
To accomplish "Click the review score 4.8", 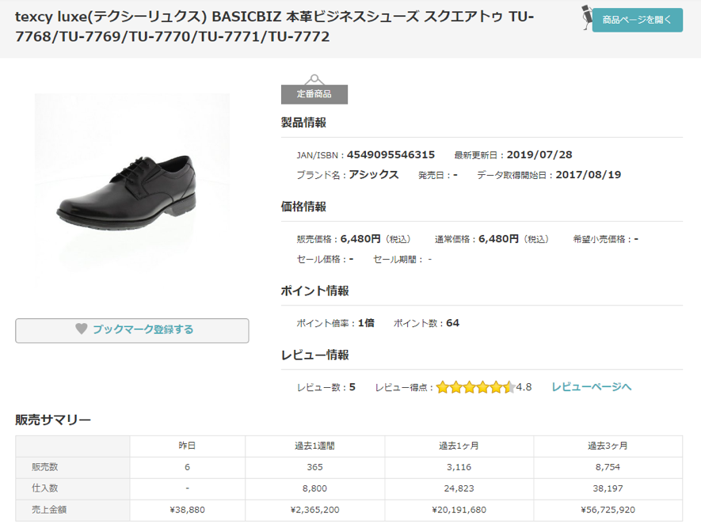I will 524,387.
